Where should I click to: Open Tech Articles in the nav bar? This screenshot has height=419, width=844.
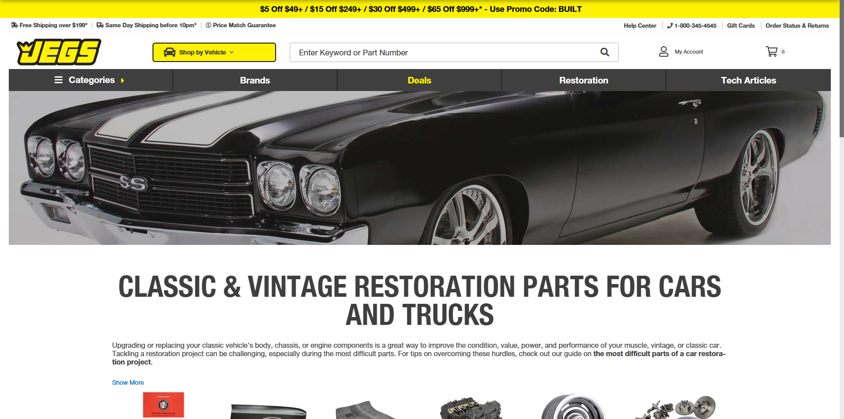pyautogui.click(x=748, y=80)
